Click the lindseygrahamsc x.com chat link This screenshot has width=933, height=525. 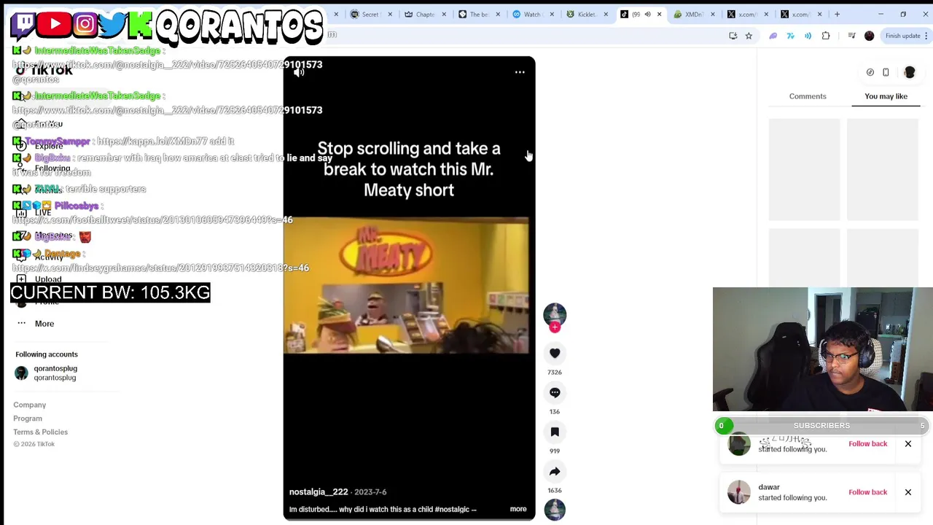160,268
